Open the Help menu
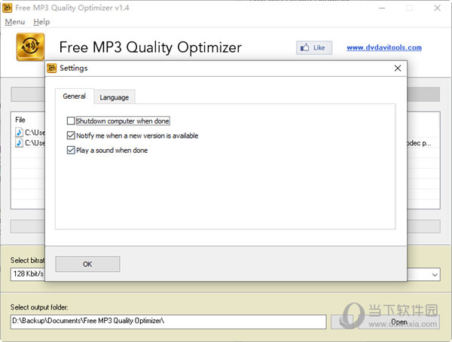The width and height of the screenshot is (452, 342). point(41,22)
